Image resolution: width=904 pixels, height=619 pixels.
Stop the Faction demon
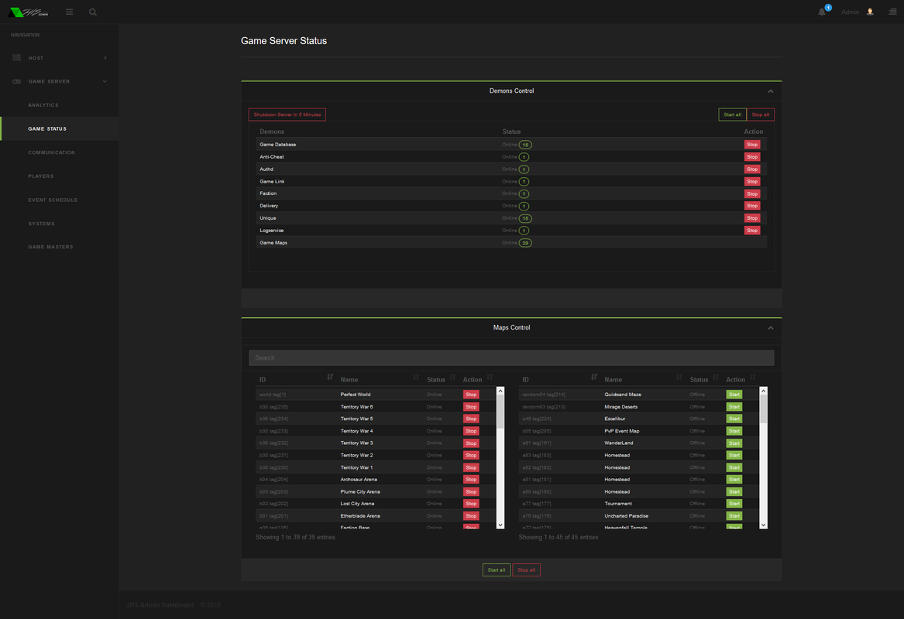pyautogui.click(x=752, y=193)
